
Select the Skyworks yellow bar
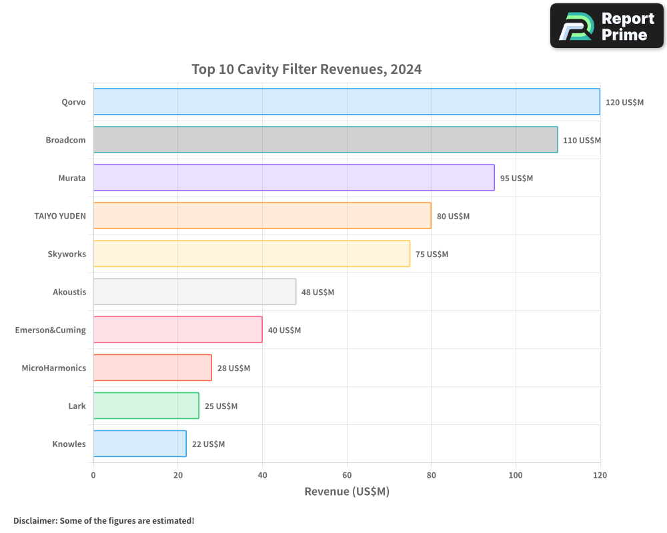(251, 254)
